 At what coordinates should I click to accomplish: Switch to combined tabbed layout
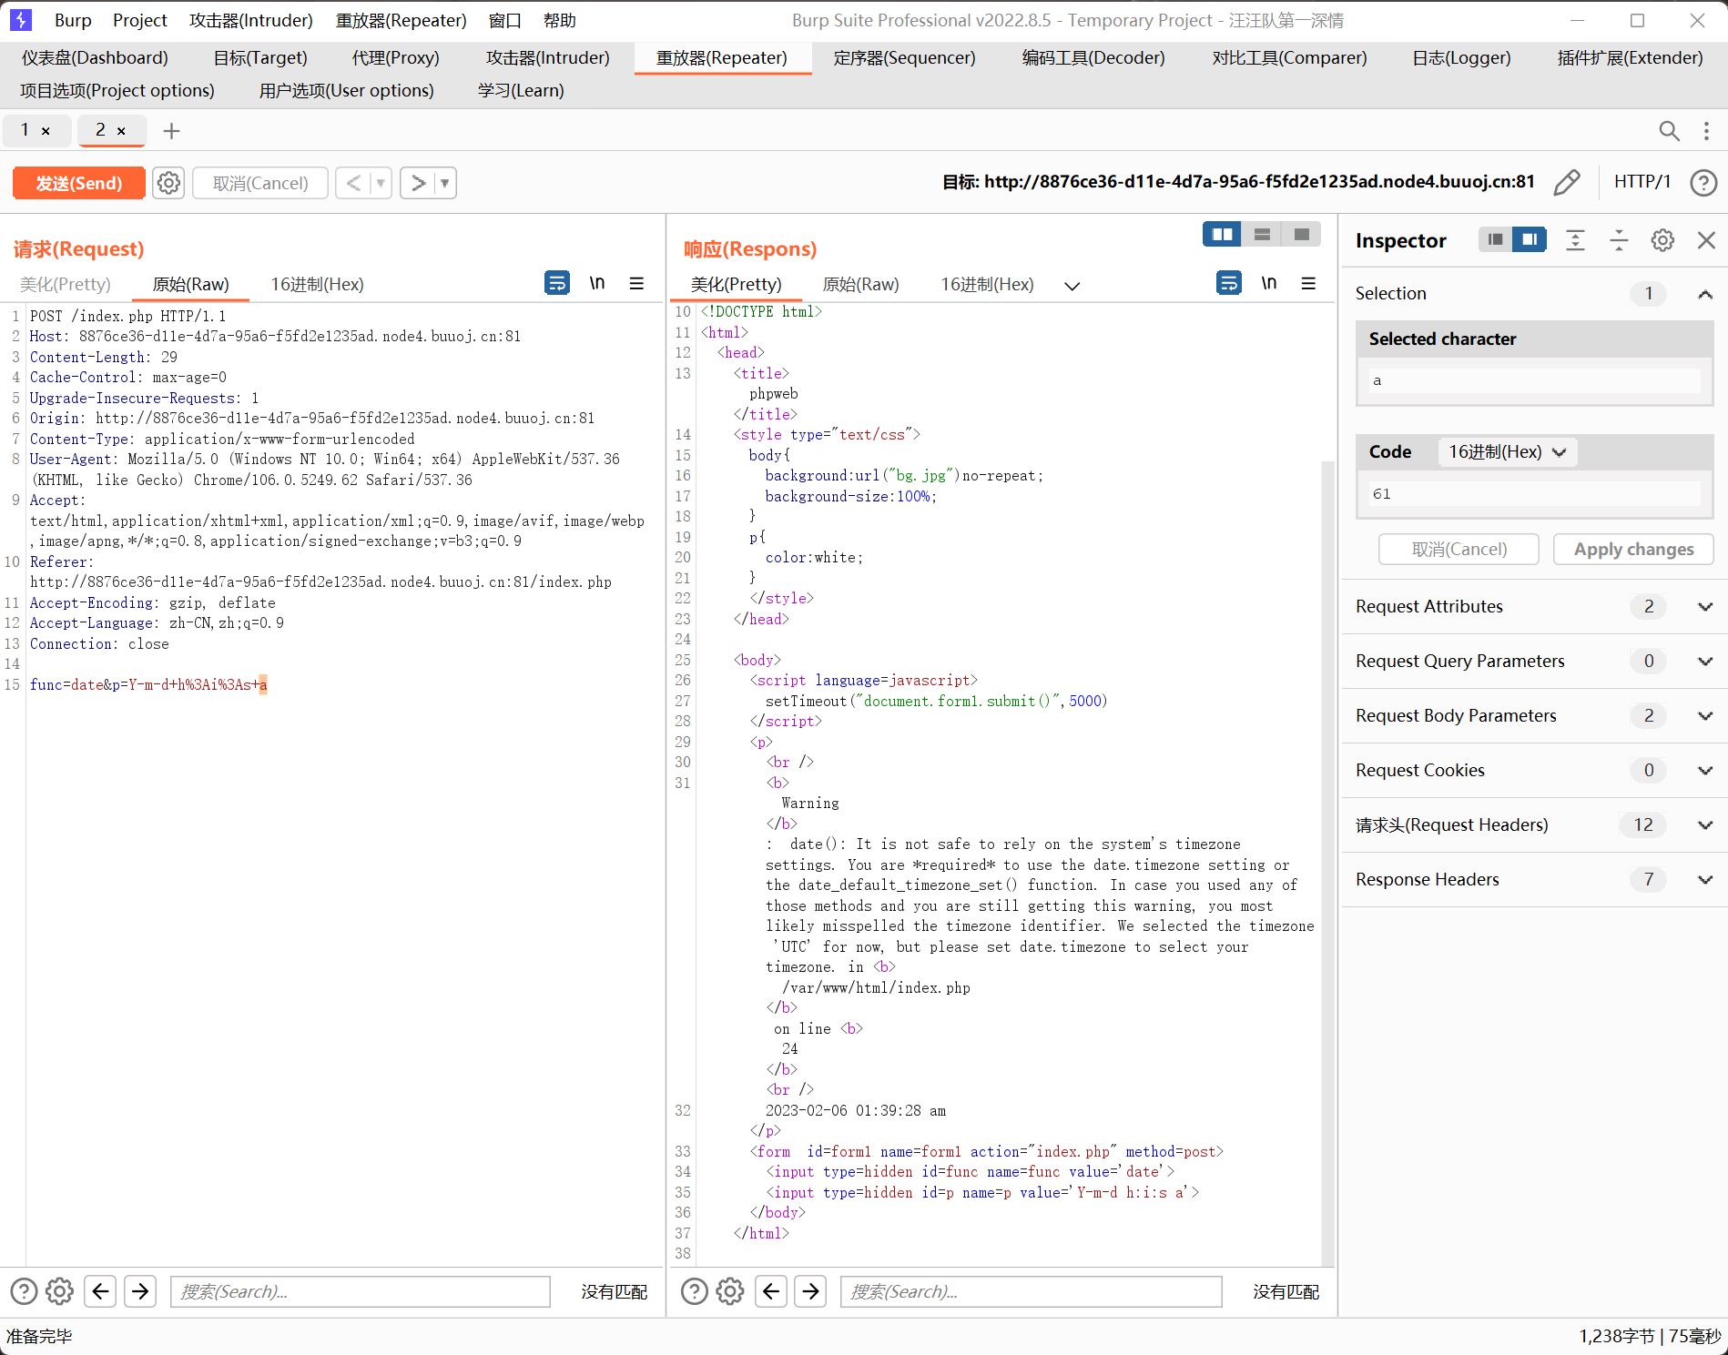1302,235
